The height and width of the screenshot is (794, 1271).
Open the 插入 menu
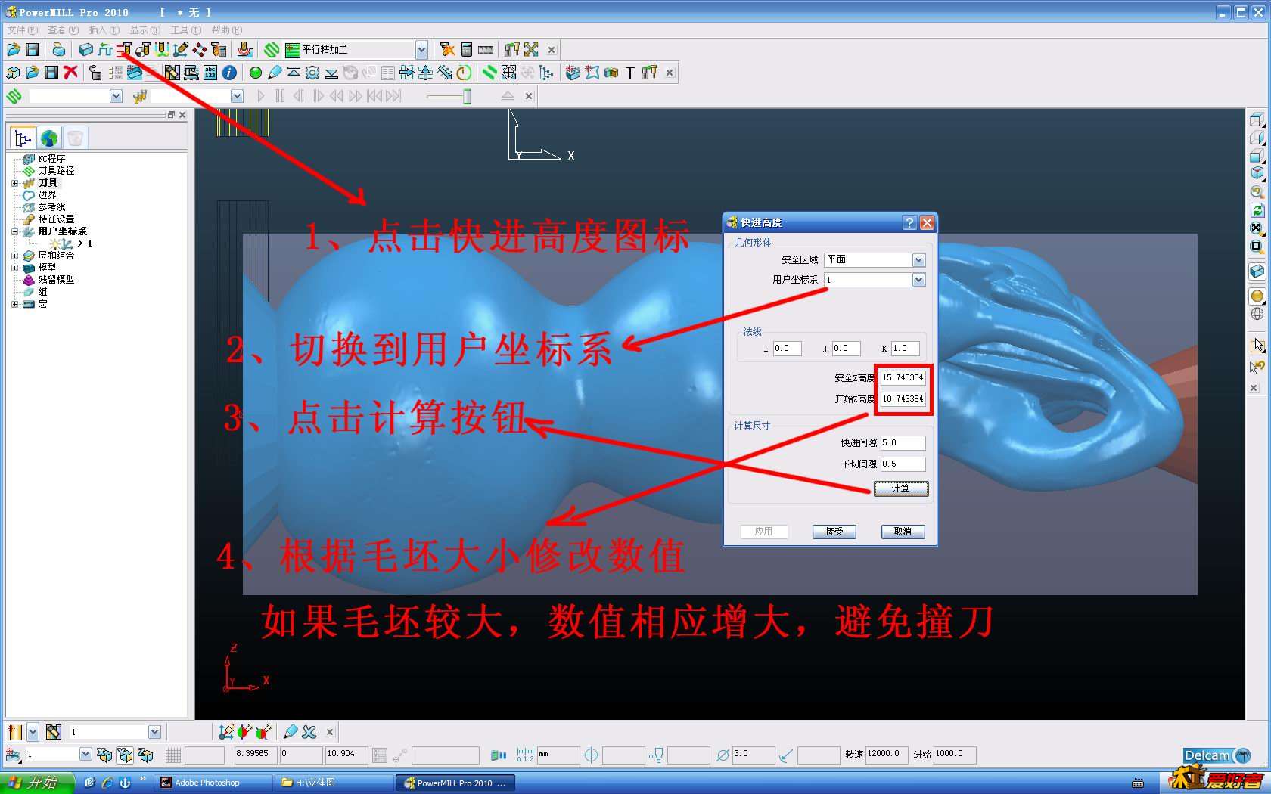(x=104, y=30)
